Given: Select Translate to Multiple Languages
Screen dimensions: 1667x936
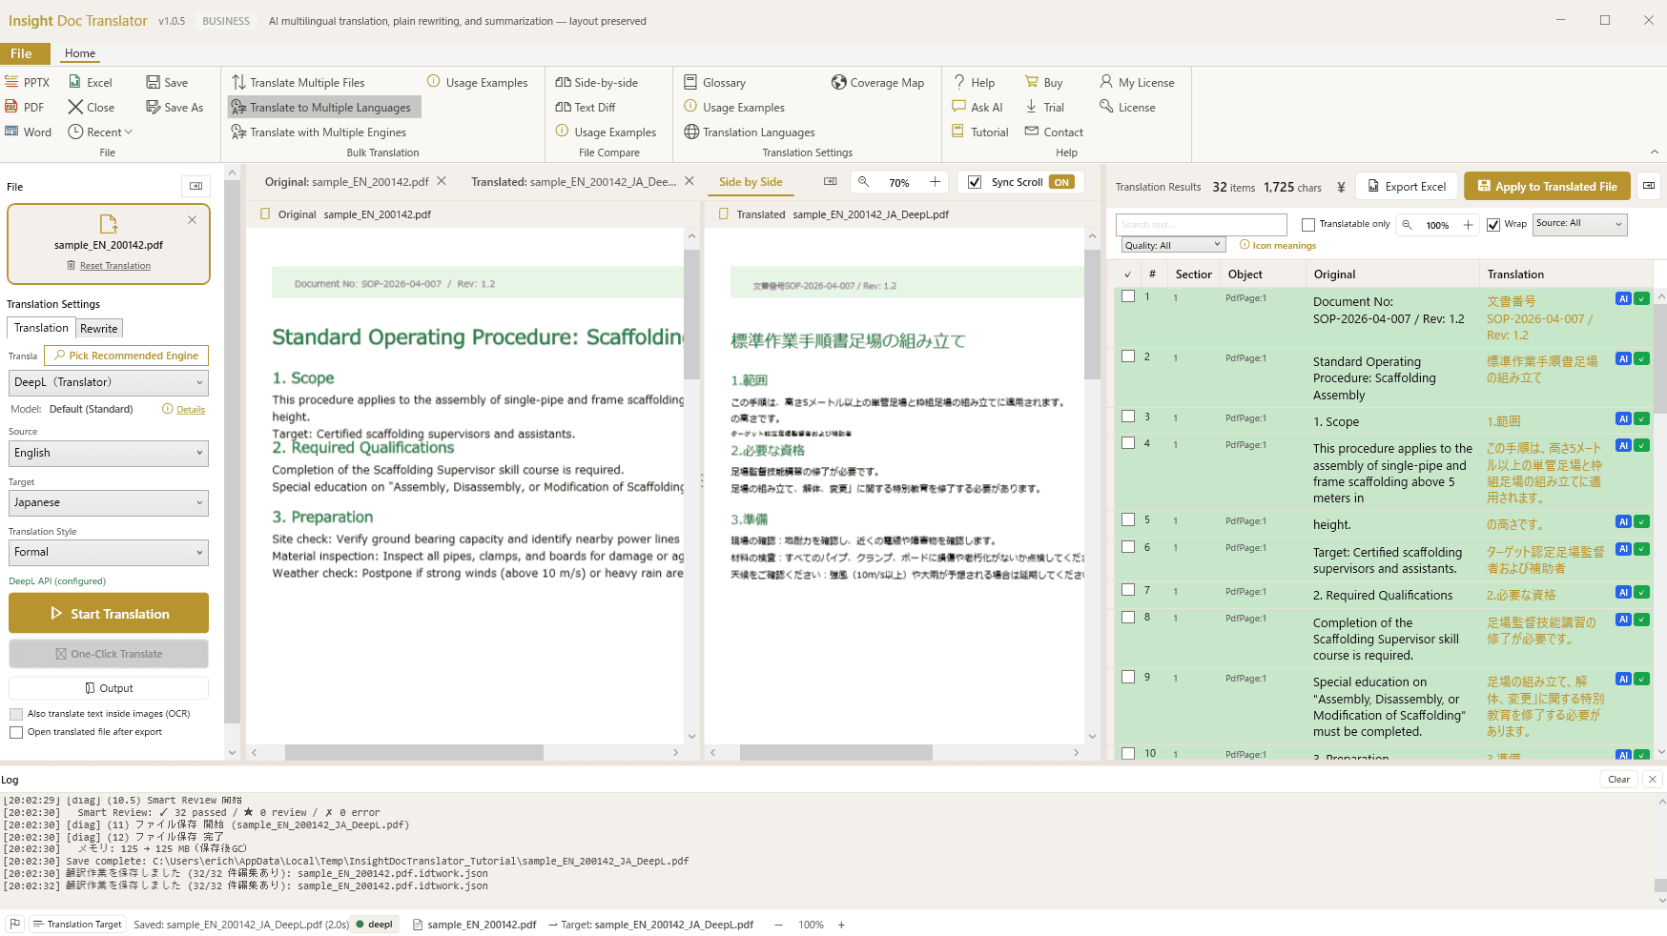Looking at the screenshot, I should (x=324, y=107).
